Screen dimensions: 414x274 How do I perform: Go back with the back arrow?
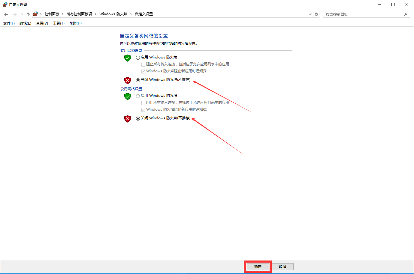pos(6,14)
